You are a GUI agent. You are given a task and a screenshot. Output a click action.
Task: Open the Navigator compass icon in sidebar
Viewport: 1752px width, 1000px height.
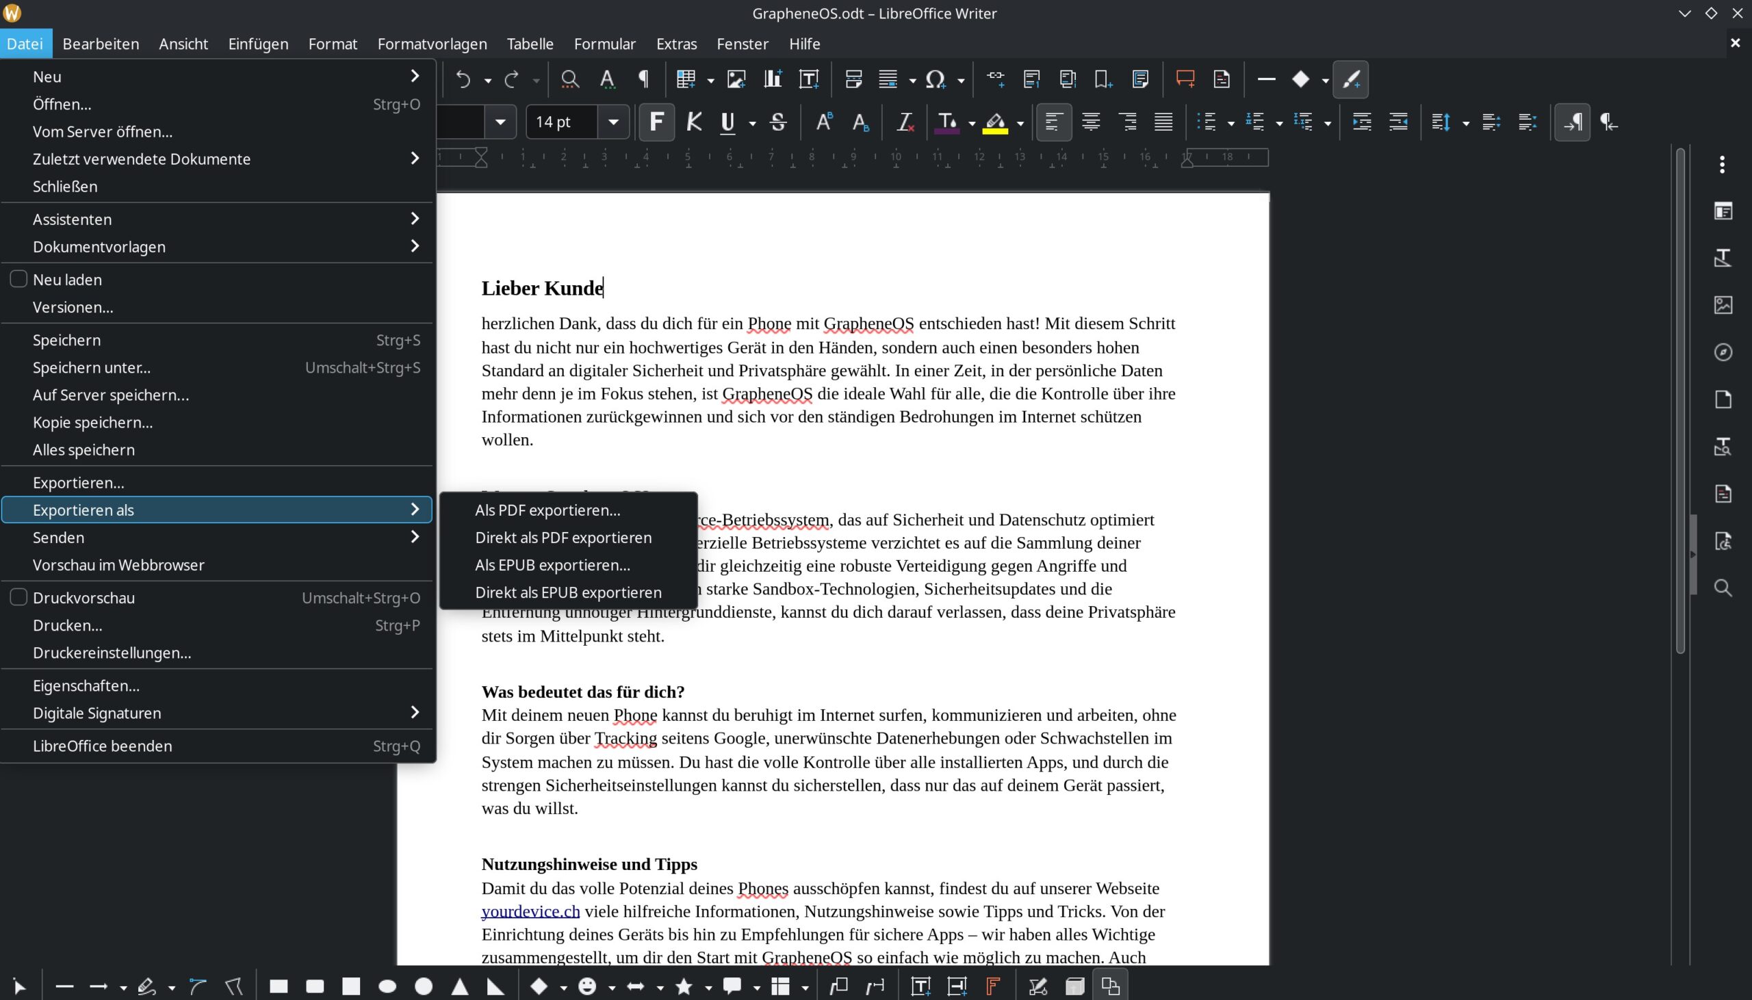coord(1723,352)
